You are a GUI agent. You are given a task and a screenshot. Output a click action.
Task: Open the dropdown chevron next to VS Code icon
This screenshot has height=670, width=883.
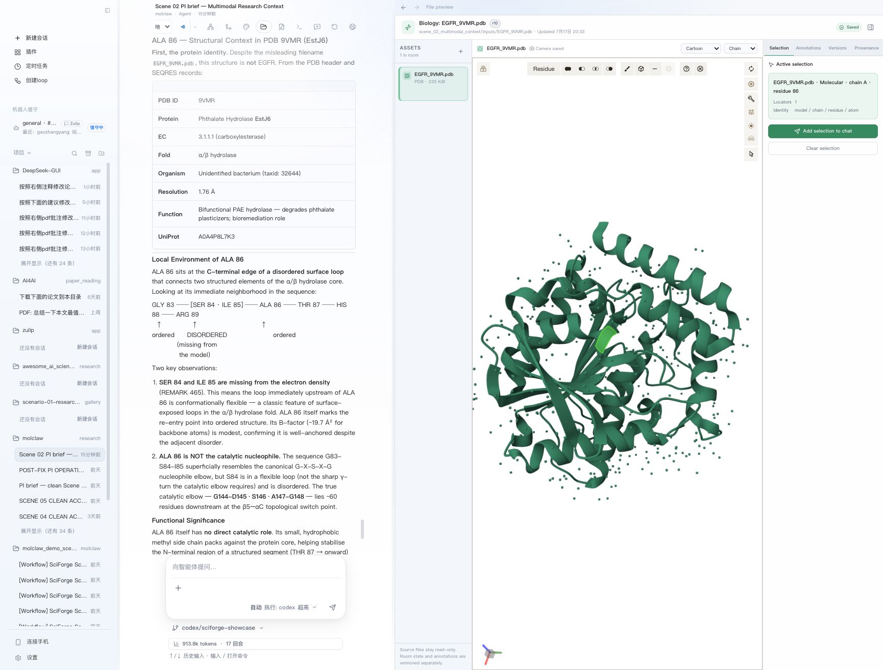tap(195, 27)
